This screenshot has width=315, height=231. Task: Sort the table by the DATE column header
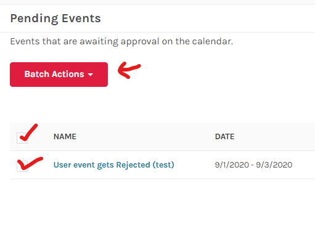pos(224,137)
